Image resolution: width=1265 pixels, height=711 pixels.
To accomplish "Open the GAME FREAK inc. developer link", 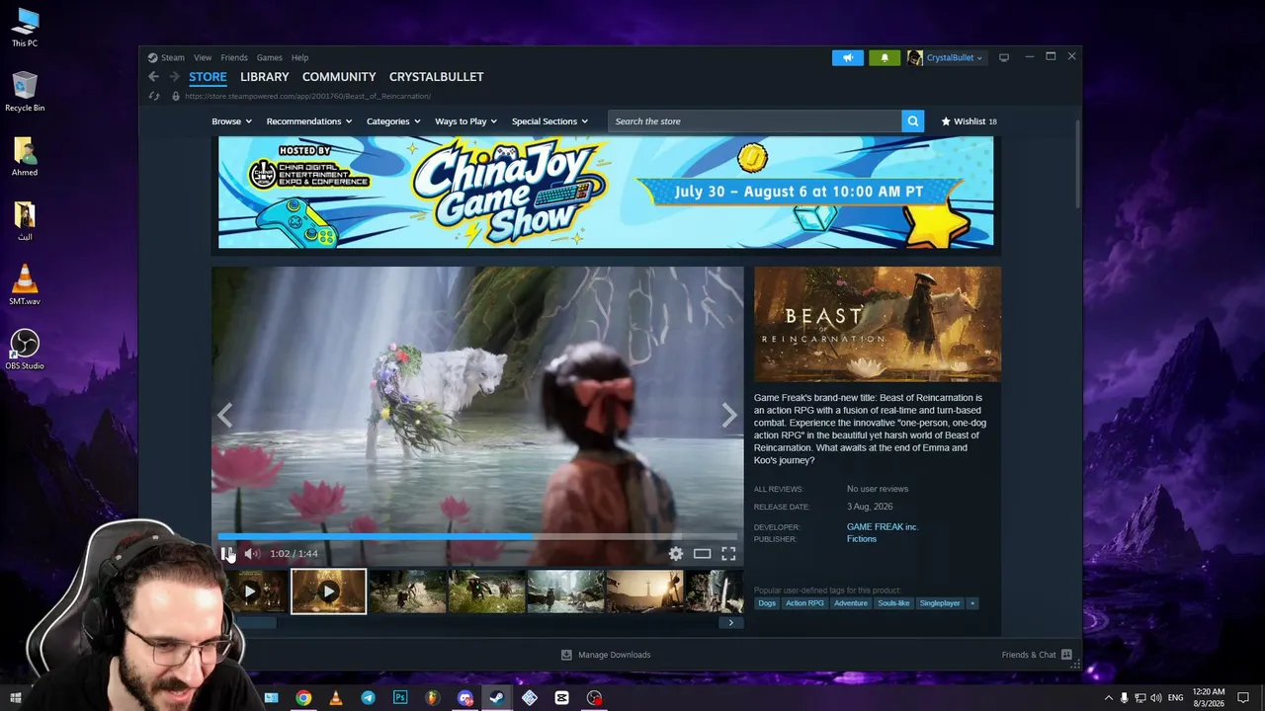I will pyautogui.click(x=883, y=526).
